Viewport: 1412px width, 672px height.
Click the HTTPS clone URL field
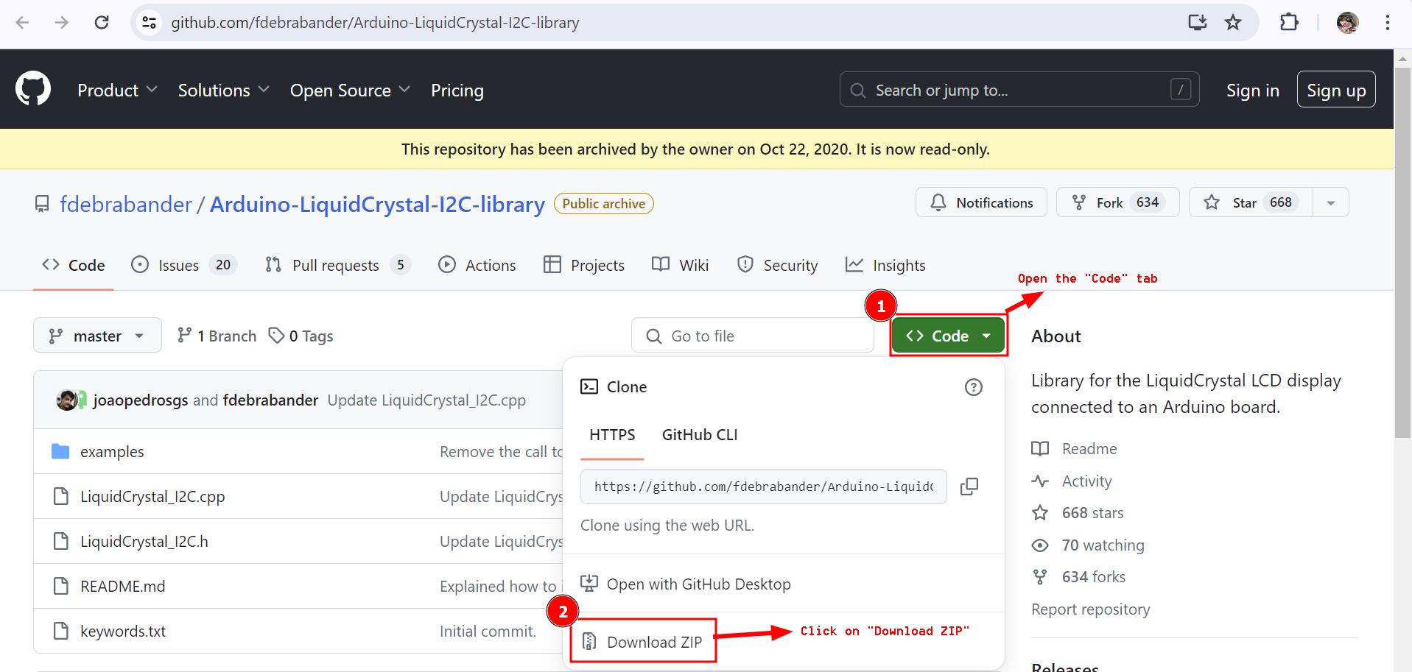(x=763, y=487)
